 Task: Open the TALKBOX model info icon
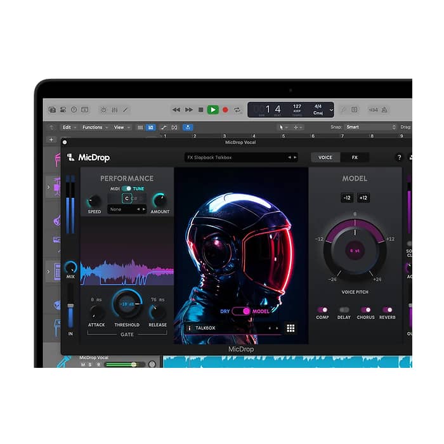[x=190, y=328]
